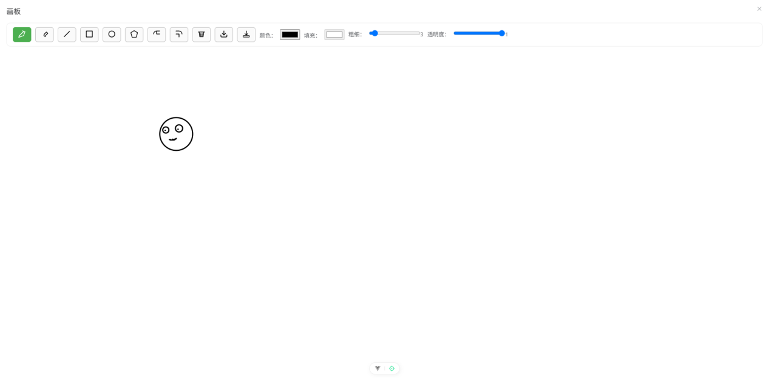The image size is (769, 378).
Task: Redo the undone drawing action
Action: [179, 35]
